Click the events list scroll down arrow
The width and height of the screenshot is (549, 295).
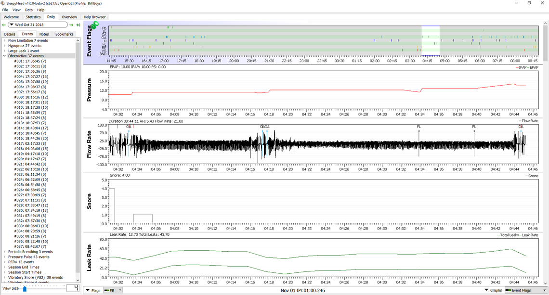(x=78, y=280)
